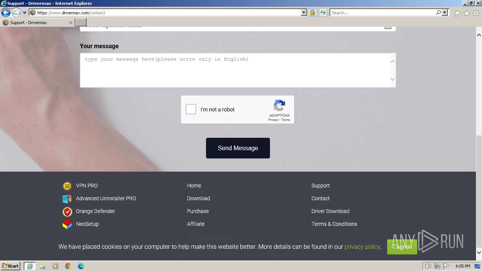482x271 pixels.
Task: Select the Support - Drivermax tab
Action: (x=37, y=23)
